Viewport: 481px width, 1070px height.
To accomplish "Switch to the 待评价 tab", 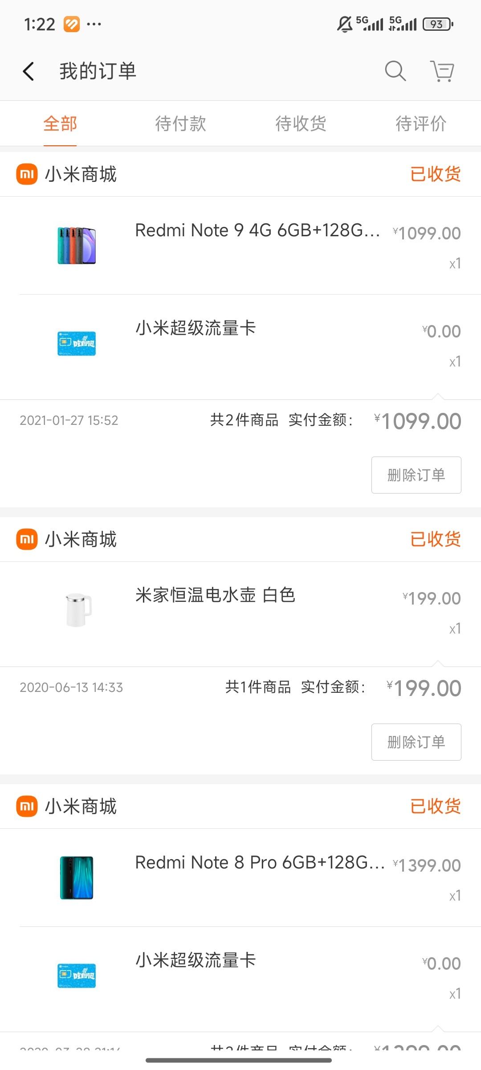I will 421,123.
